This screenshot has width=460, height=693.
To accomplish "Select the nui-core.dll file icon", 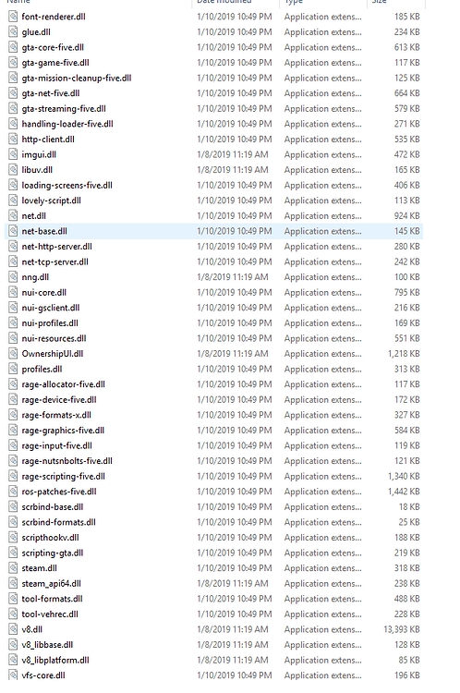I will point(13,293).
